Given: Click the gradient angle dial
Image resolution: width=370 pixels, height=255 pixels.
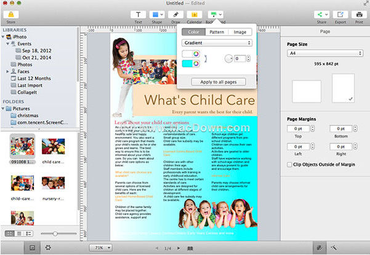Looking at the screenshot, I should pos(228,58).
